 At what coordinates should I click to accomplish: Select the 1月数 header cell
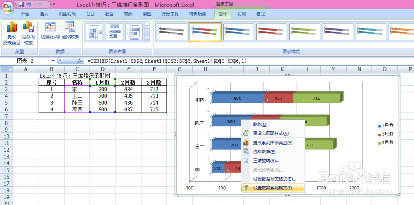pos(103,82)
